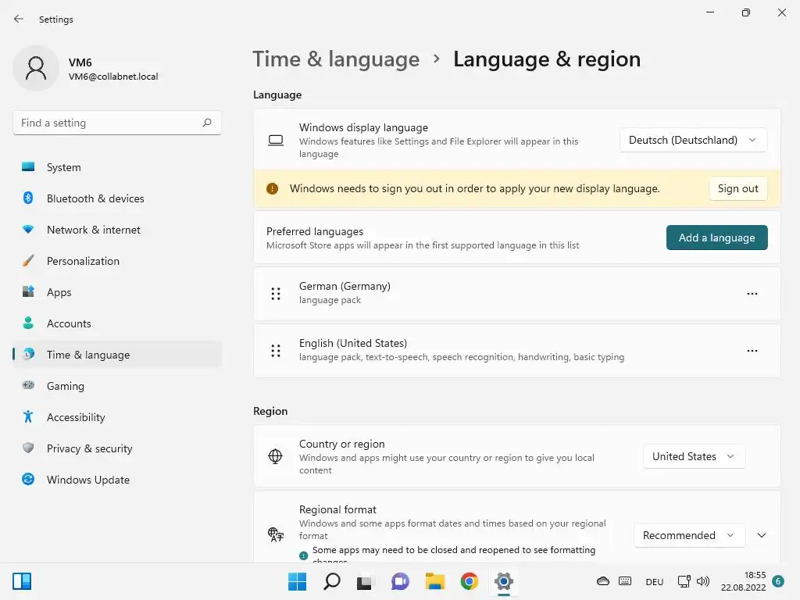Image resolution: width=800 pixels, height=600 pixels.
Task: Click the German (Germany) language row
Action: coord(517,294)
